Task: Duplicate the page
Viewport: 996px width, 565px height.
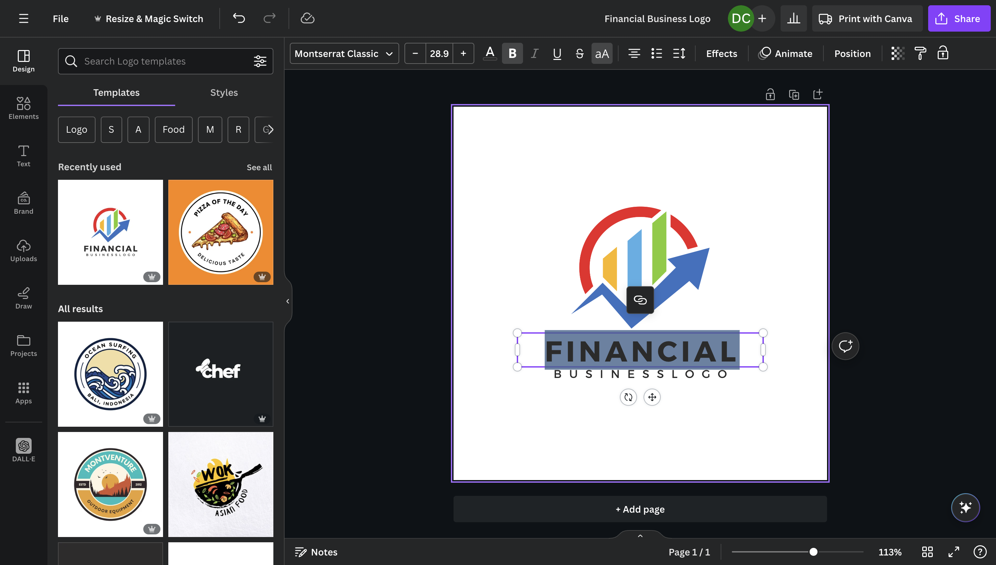Action: pyautogui.click(x=794, y=94)
